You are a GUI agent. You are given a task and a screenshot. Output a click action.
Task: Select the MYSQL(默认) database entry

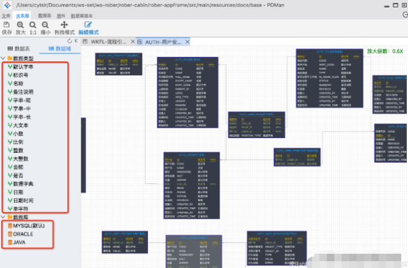click(x=26, y=225)
